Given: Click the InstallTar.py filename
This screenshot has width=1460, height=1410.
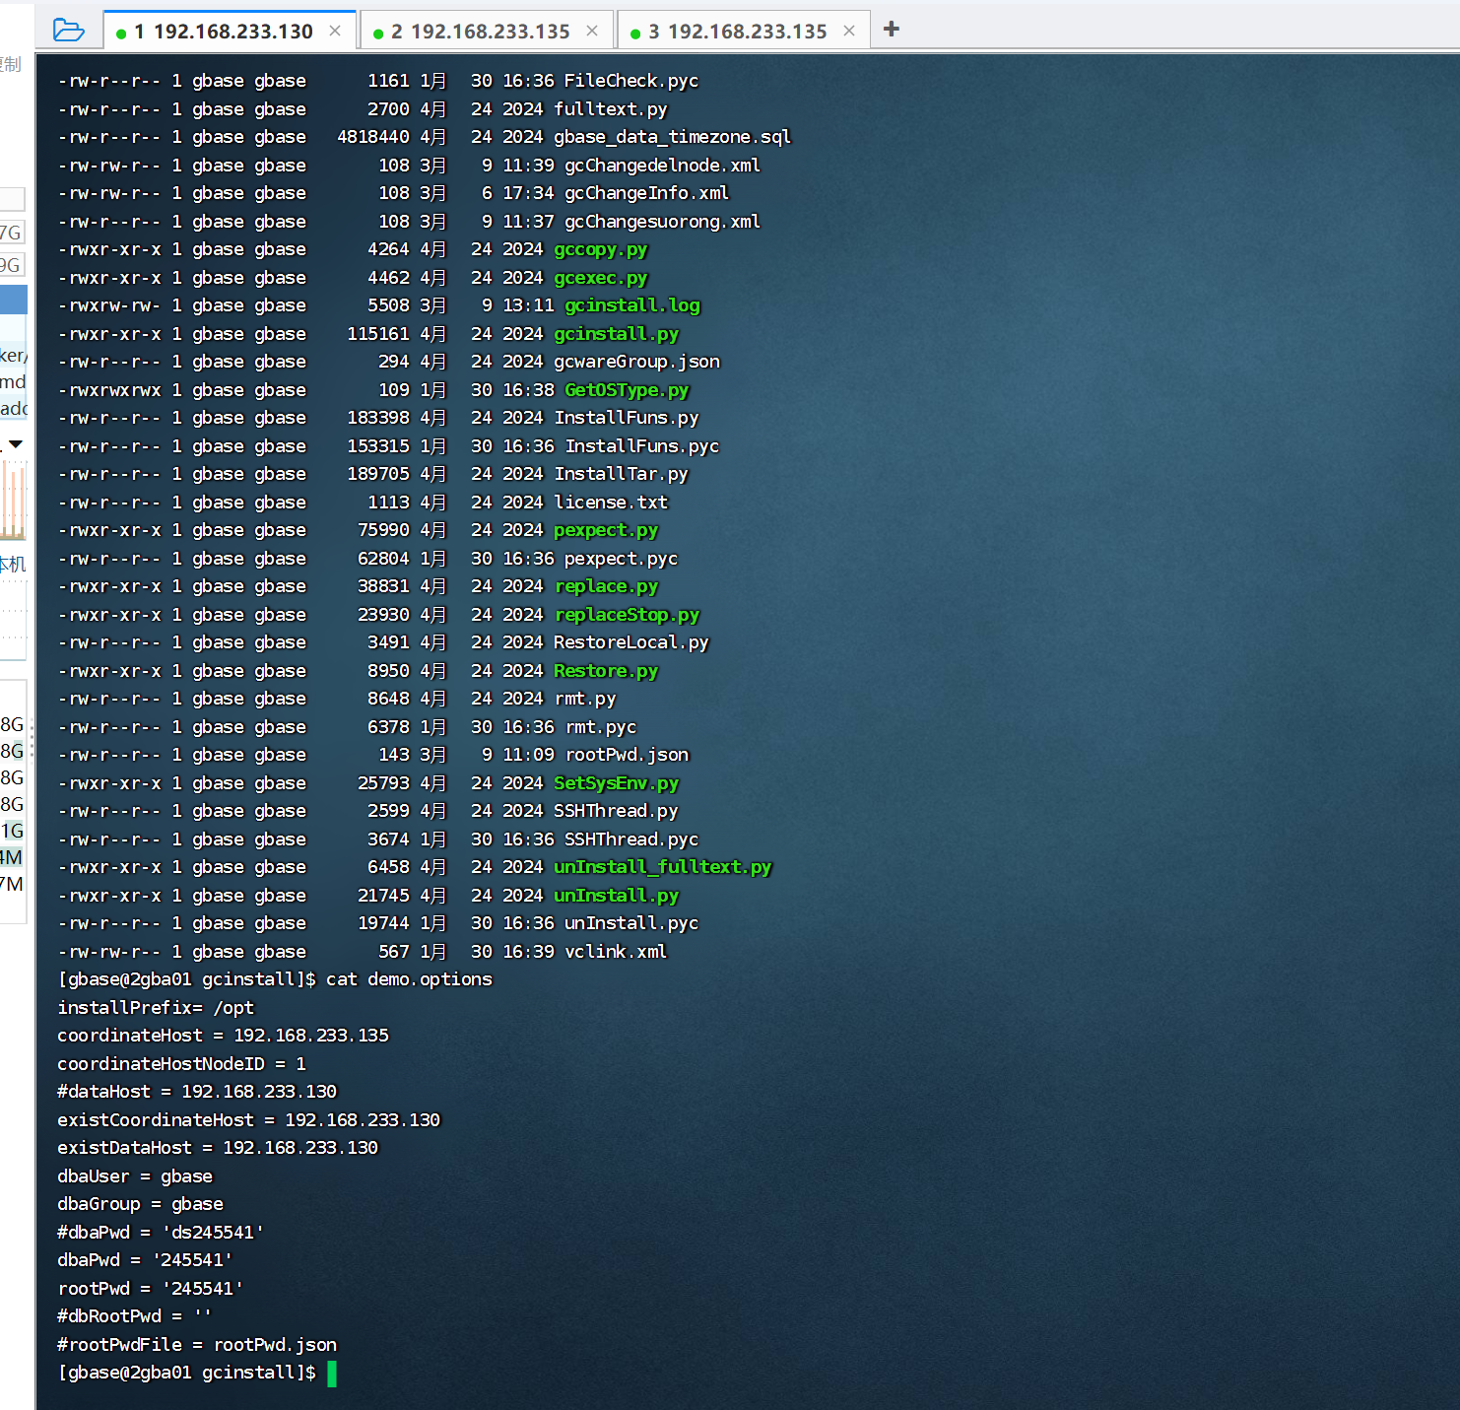Looking at the screenshot, I should pos(621,474).
